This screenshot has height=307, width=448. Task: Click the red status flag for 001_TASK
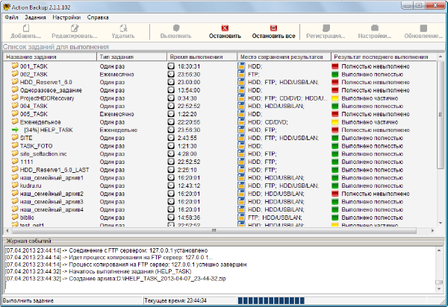pos(335,66)
